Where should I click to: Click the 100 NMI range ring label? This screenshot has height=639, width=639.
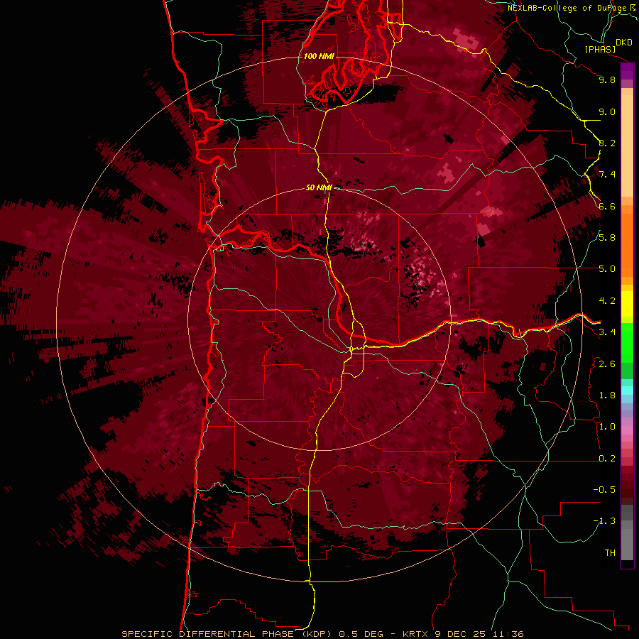[319, 56]
